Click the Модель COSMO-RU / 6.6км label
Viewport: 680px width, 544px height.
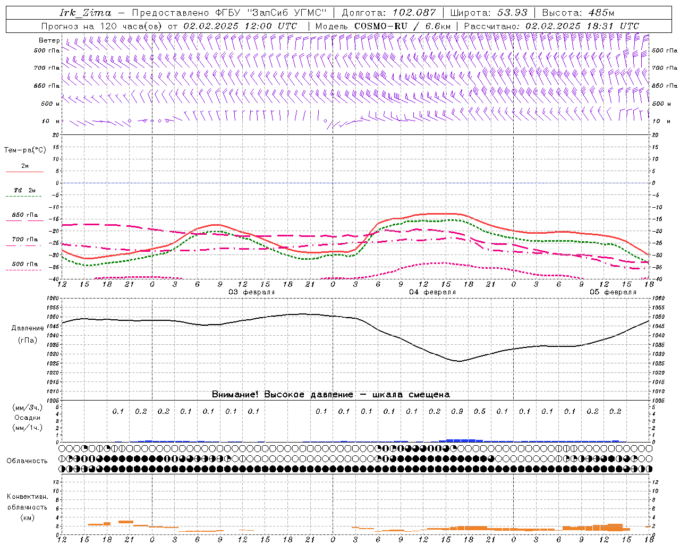pyautogui.click(x=382, y=26)
